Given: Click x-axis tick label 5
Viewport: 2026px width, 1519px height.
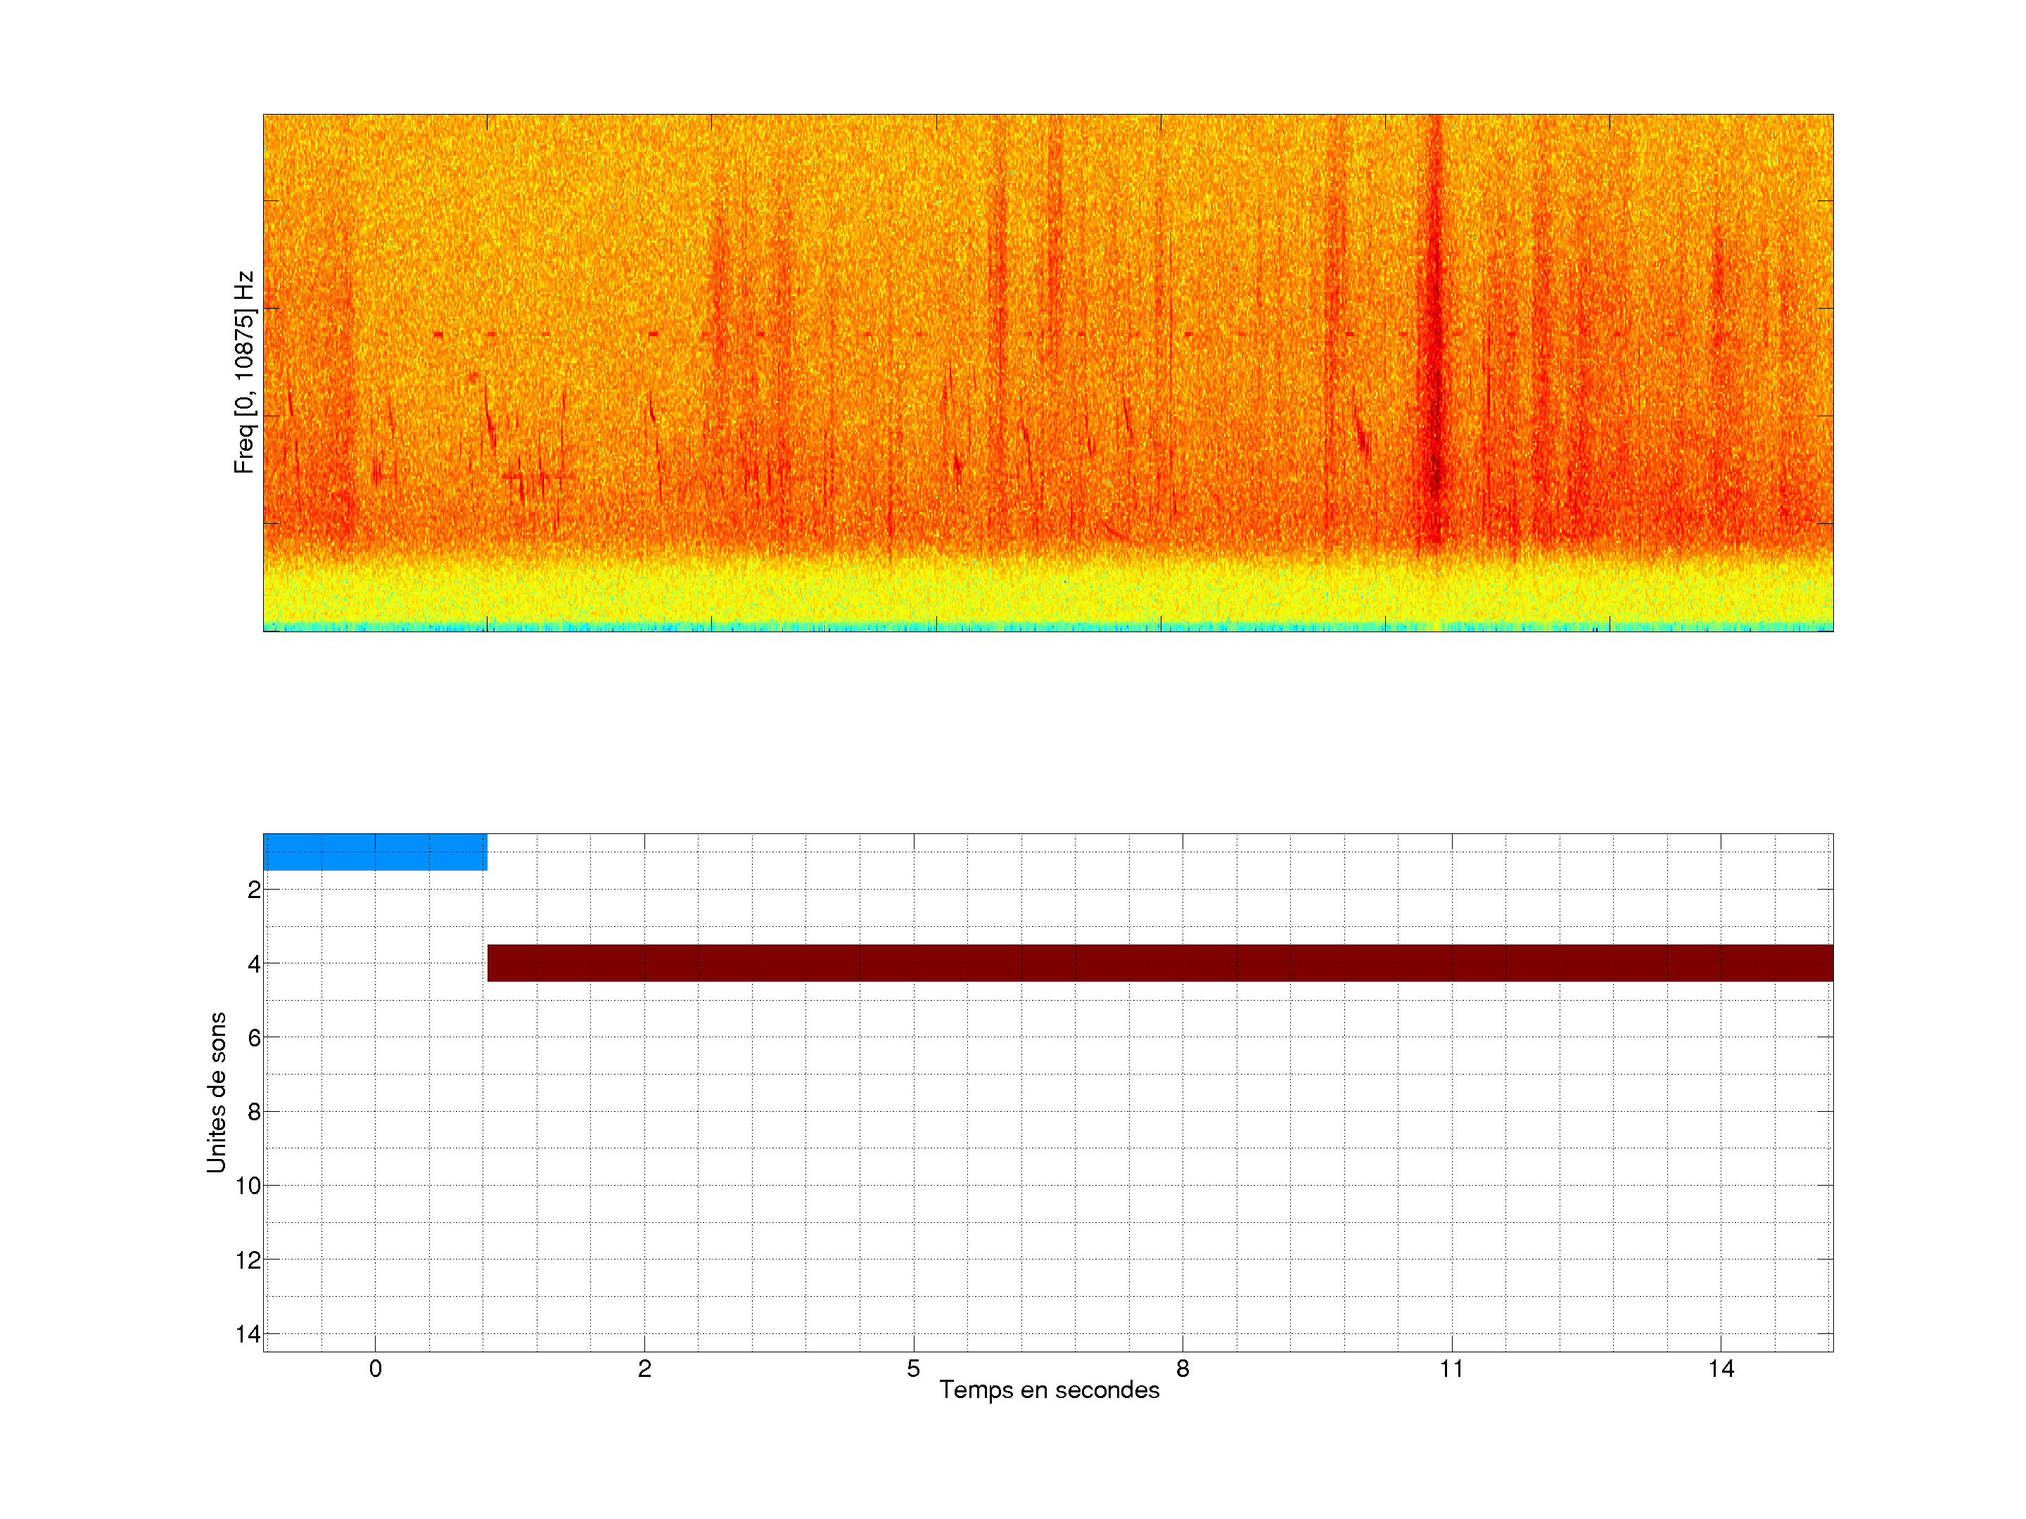Looking at the screenshot, I should [x=913, y=1369].
